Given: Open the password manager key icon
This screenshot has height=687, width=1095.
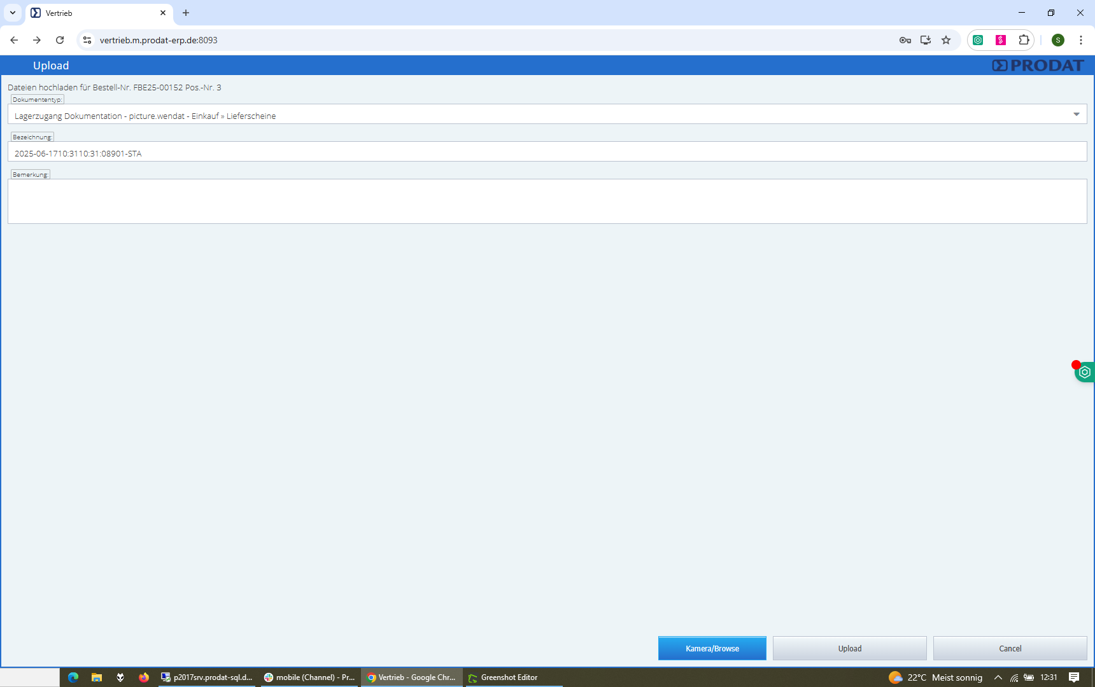Looking at the screenshot, I should coord(905,40).
